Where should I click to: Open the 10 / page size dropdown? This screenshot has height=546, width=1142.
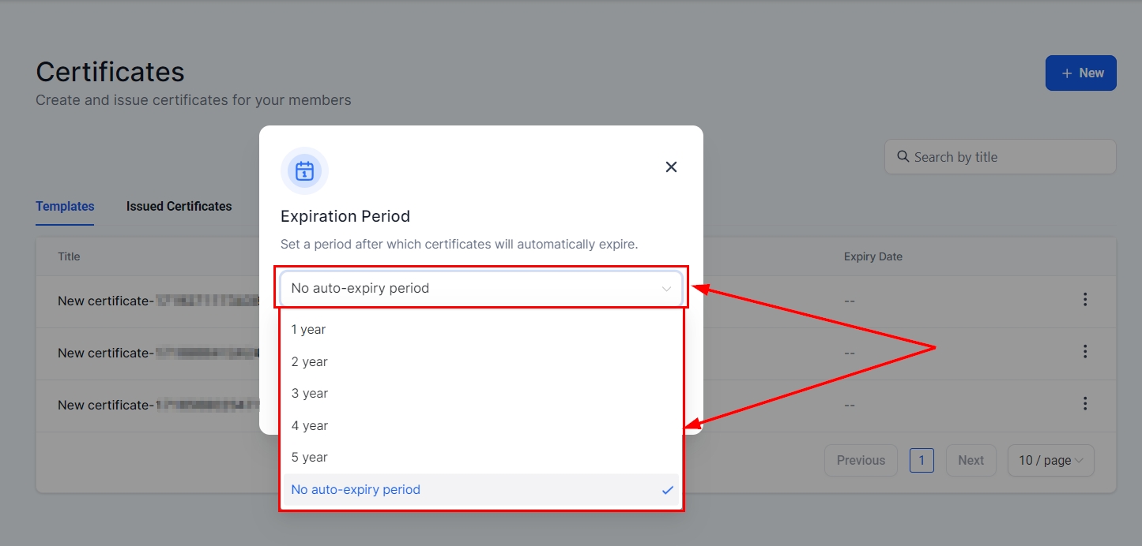point(1050,461)
